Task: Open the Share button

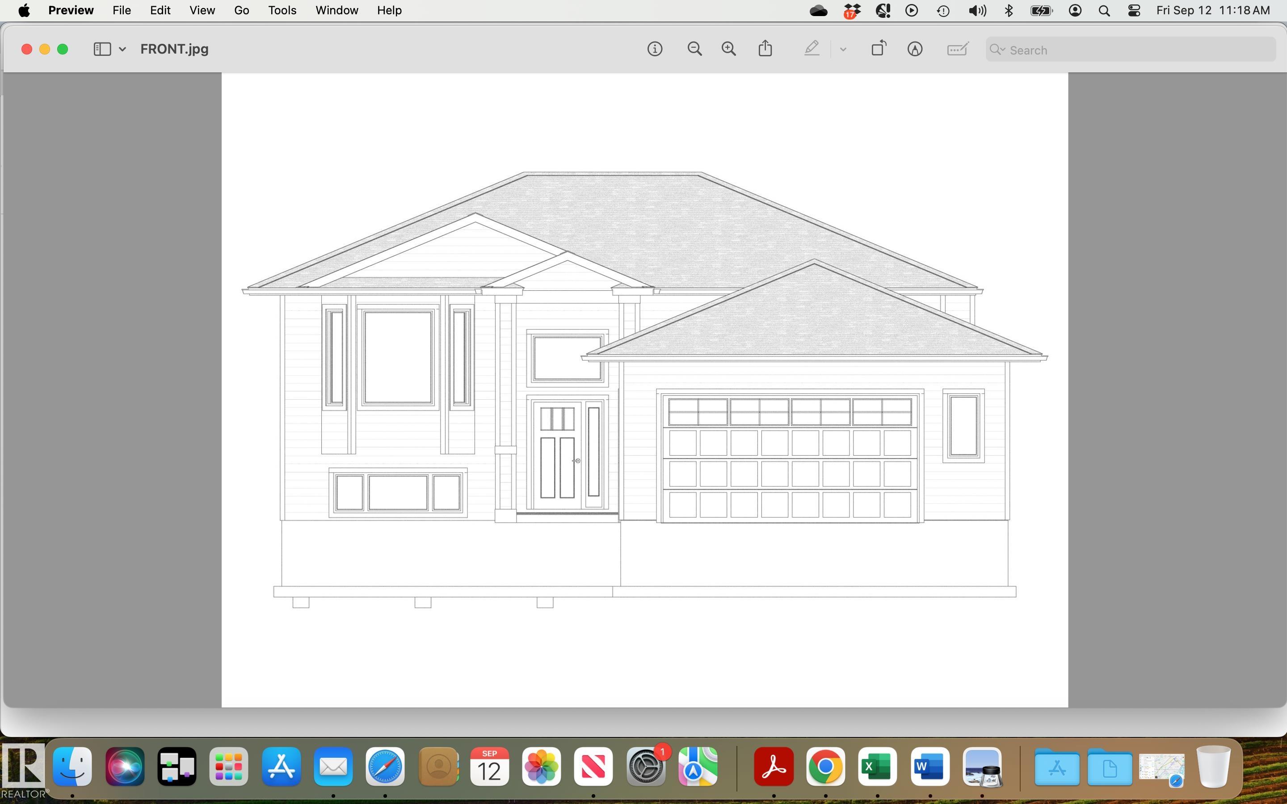Action: pos(765,49)
